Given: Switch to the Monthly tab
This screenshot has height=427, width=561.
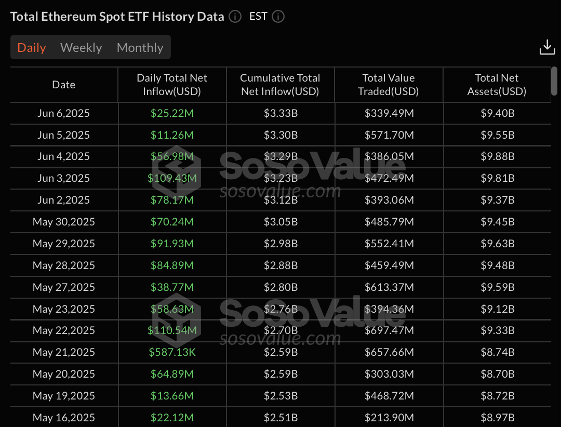Looking at the screenshot, I should coord(140,48).
